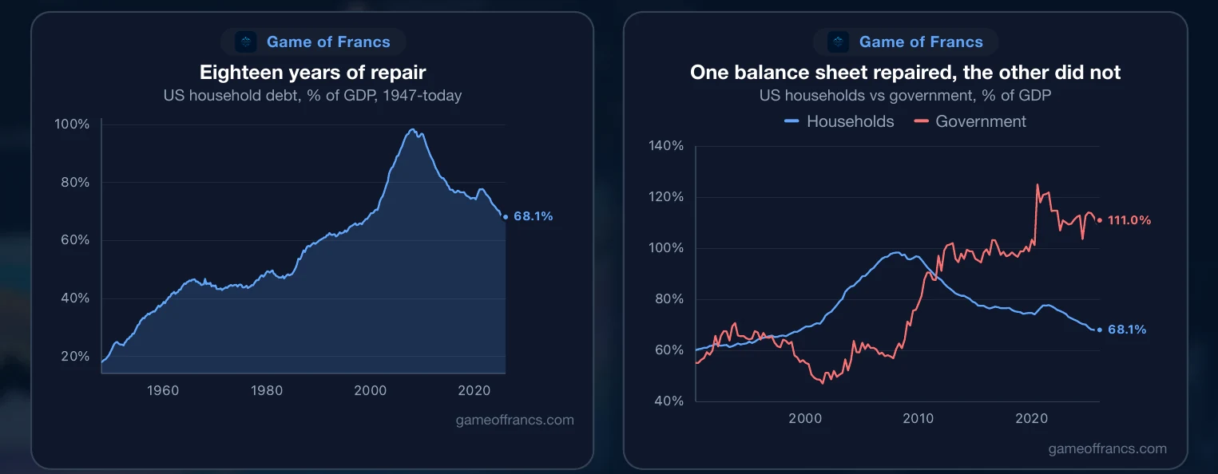1218x474 pixels.
Task: Select the 68.1% endpoint marker on left chart
Action: [506, 216]
